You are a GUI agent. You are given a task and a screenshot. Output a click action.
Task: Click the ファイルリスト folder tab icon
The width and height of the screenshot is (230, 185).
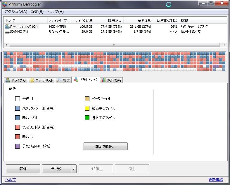pyautogui.click(x=32, y=80)
